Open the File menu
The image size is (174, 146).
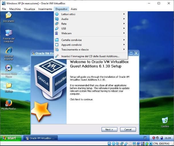[x=4, y=9]
